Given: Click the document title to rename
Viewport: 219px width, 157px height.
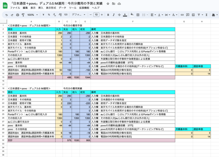Looking at the screenshot, I should pyautogui.click(x=57, y=4).
